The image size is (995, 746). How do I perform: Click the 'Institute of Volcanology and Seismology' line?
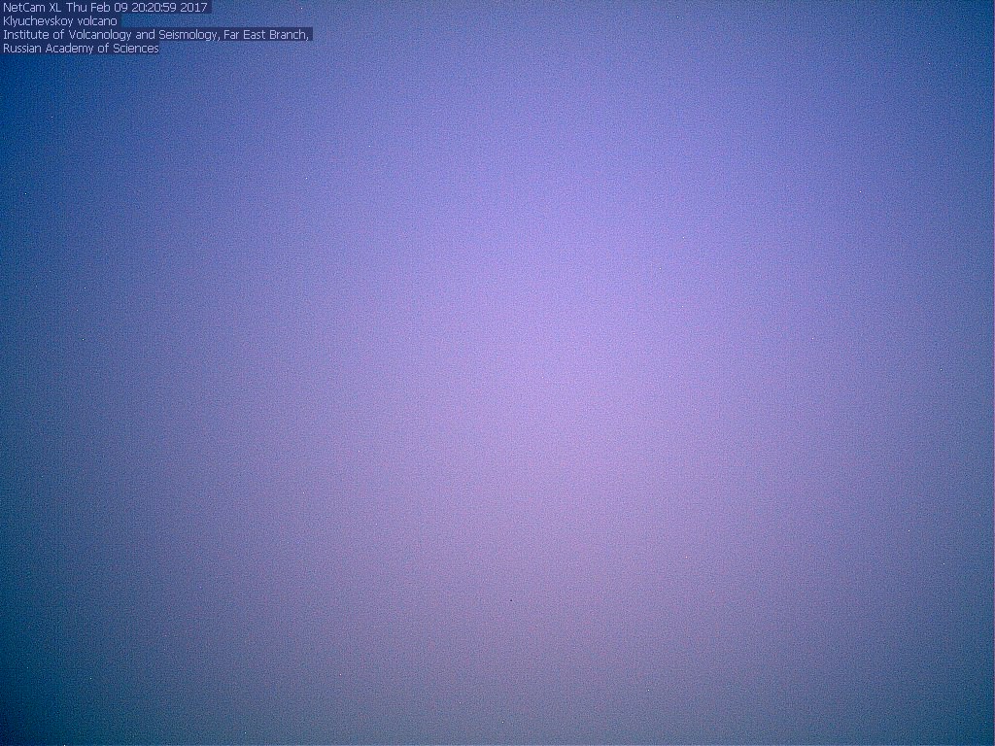click(x=156, y=35)
